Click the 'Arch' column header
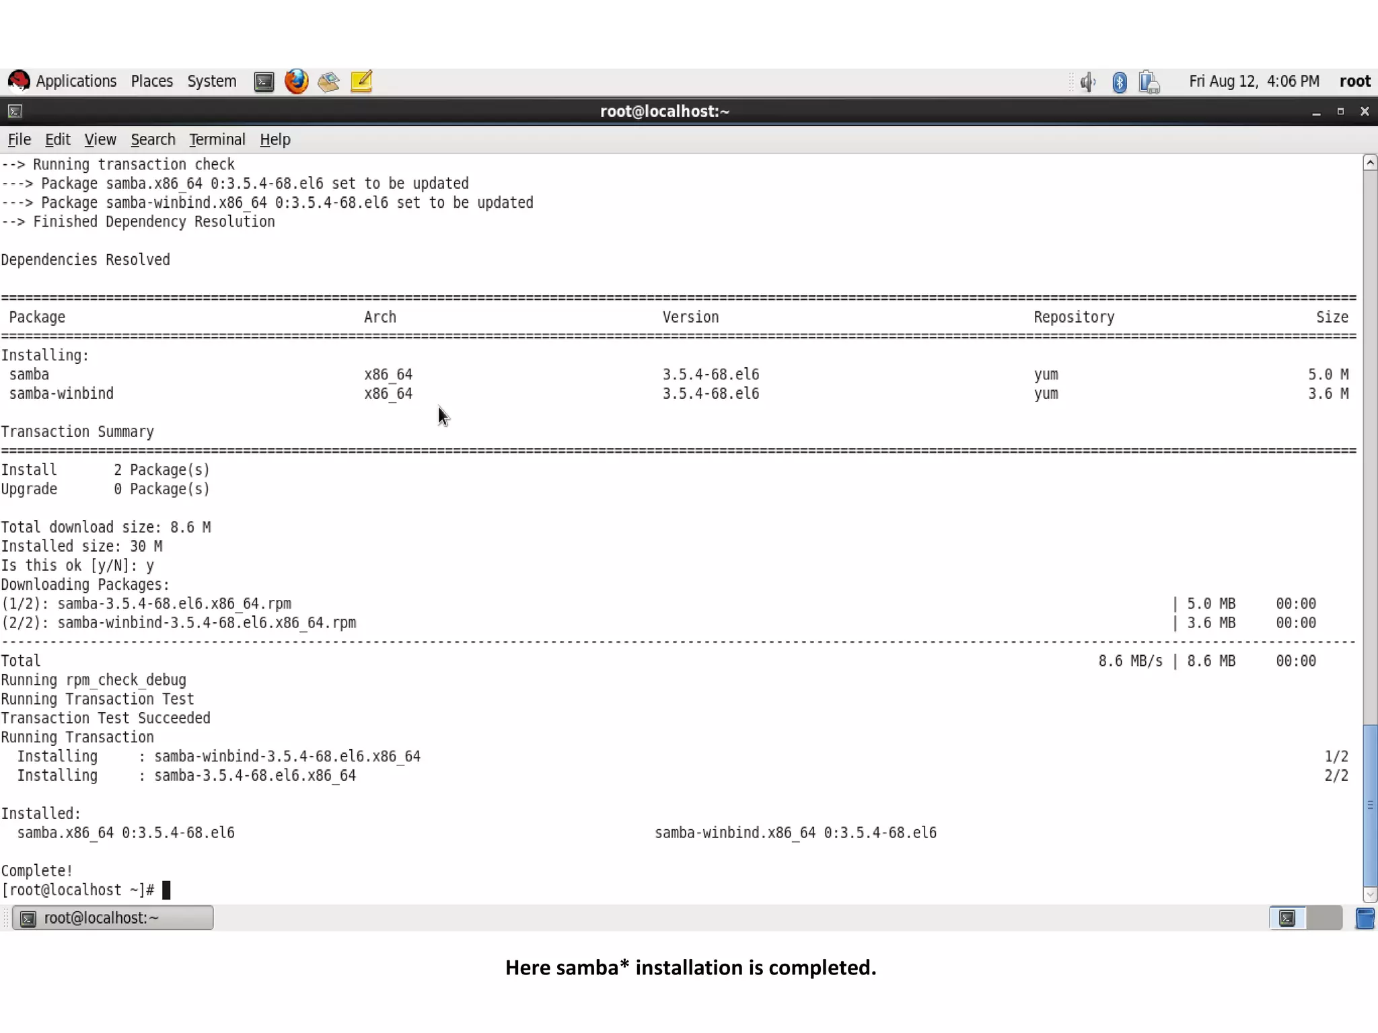This screenshot has height=1033, width=1378. (x=380, y=317)
